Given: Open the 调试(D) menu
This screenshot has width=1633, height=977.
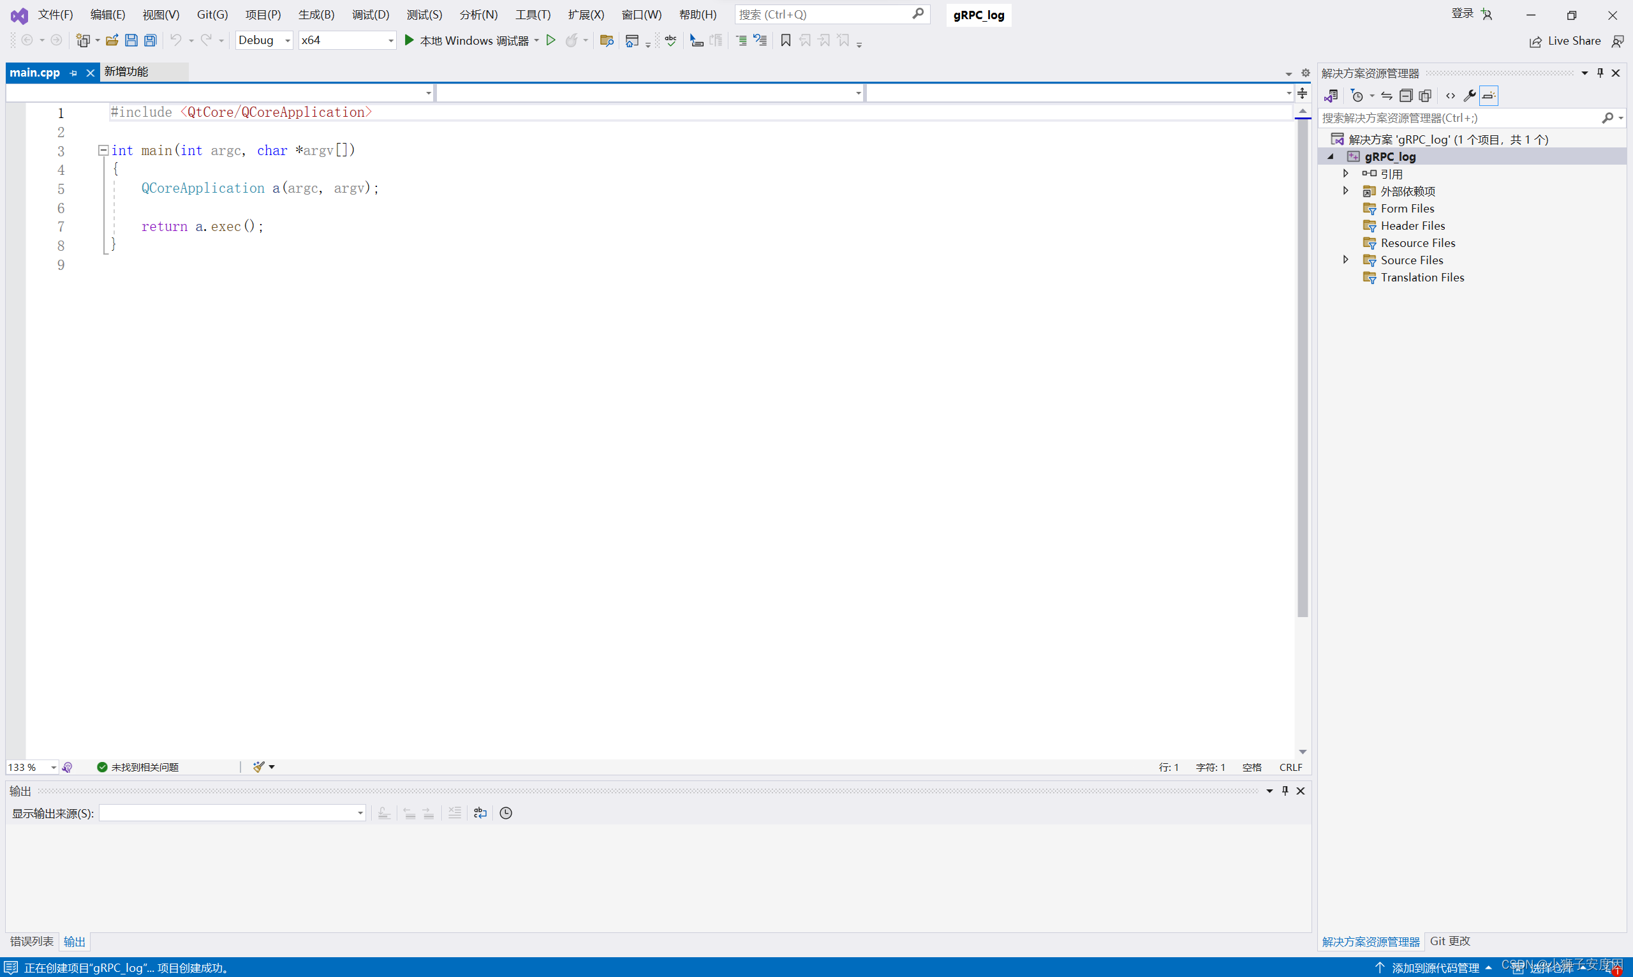Looking at the screenshot, I should point(370,14).
